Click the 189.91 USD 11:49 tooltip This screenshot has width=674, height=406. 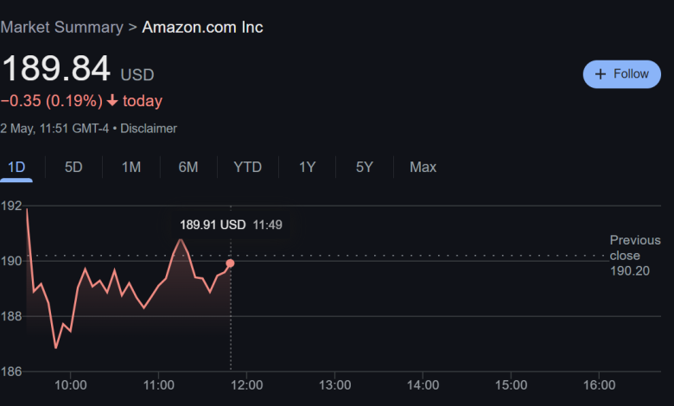231,225
